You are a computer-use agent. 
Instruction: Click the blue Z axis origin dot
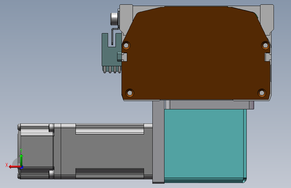22,167
